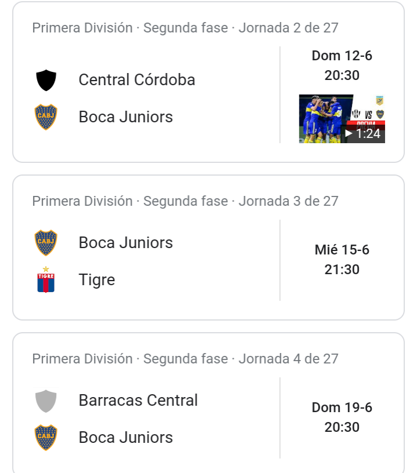Image resolution: width=417 pixels, height=473 pixels.
Task: Click the gray Barracas Central shield crest
Action: coord(46,401)
